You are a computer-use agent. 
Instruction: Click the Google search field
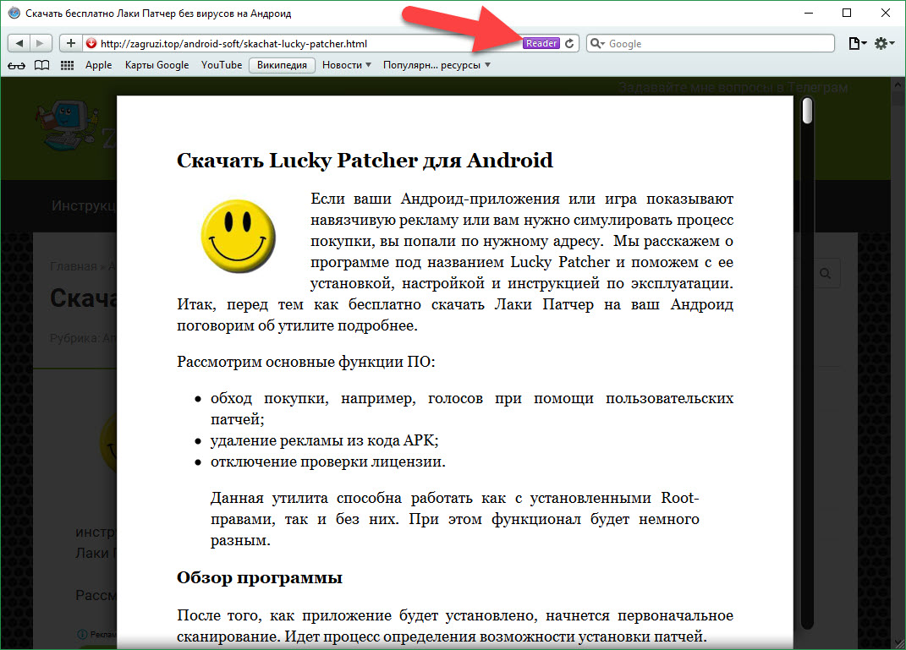[x=719, y=43]
